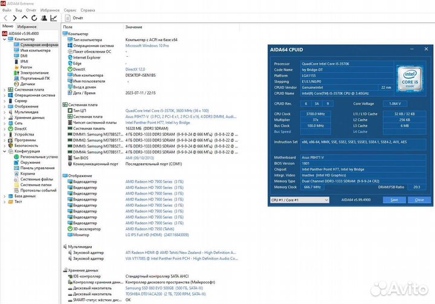Collapse the Компьютер tree node
The image size is (435, 304).
click(4, 39)
